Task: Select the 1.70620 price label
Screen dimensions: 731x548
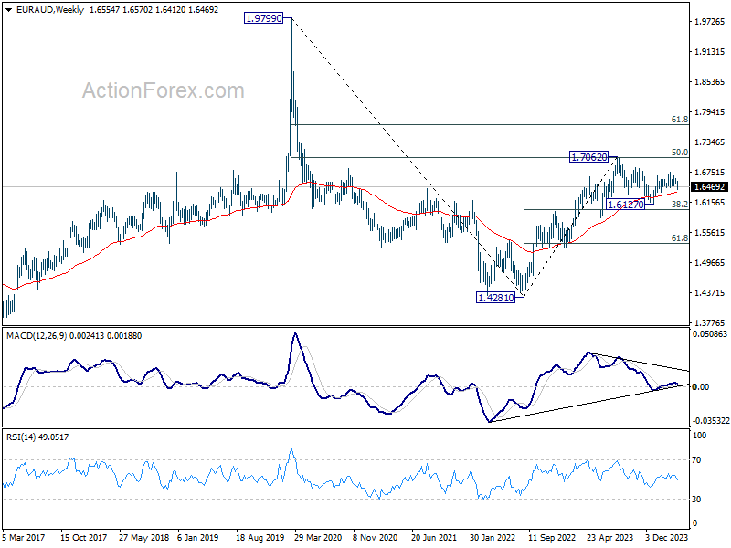Action: pos(589,157)
